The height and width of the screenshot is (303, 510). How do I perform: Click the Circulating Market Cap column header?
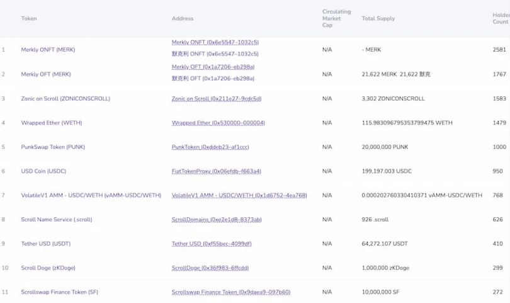point(337,18)
